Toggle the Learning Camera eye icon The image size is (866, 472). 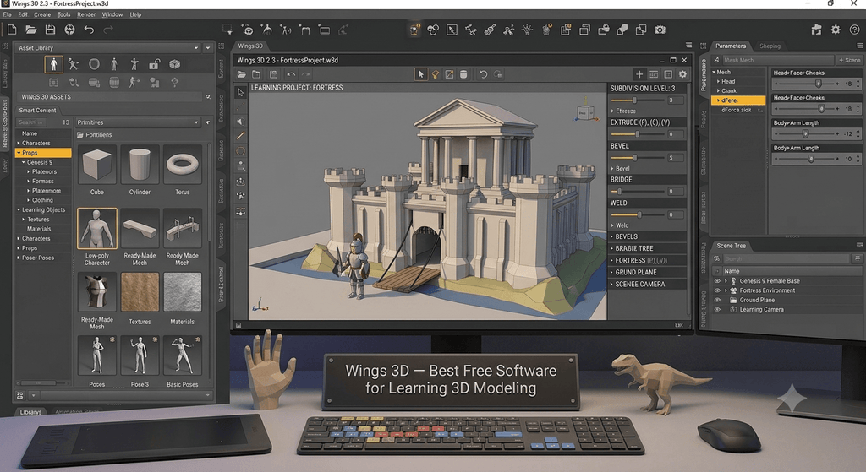tap(717, 309)
